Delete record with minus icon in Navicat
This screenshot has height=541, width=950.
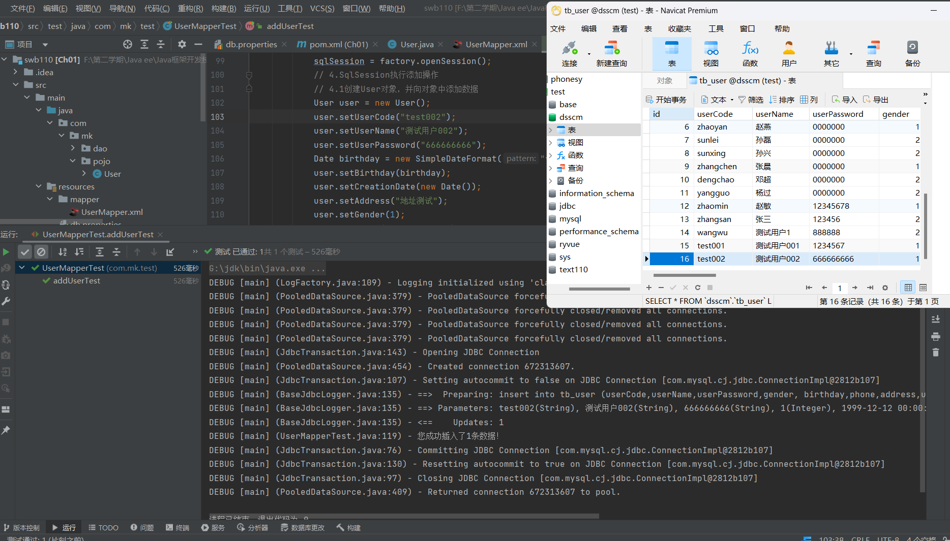click(x=661, y=288)
